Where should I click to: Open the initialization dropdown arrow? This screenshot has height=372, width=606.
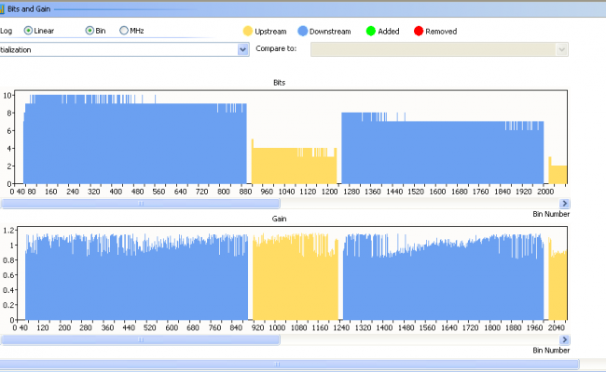(x=242, y=49)
